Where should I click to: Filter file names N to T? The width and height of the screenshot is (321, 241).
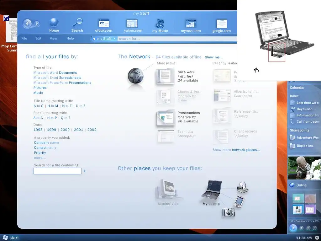coord(67,106)
